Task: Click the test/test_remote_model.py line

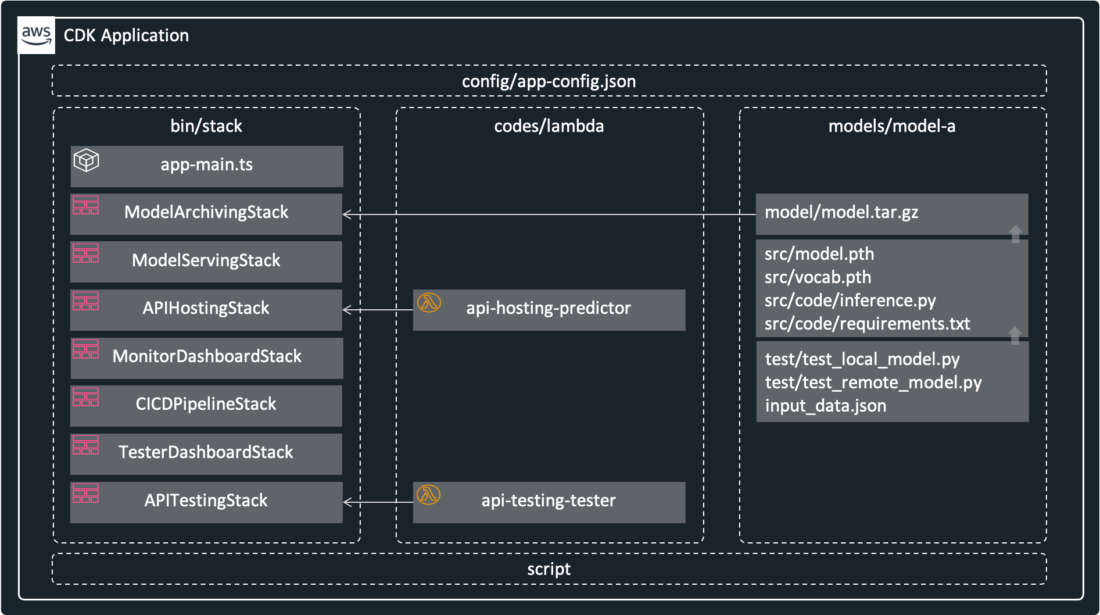Action: tap(874, 382)
